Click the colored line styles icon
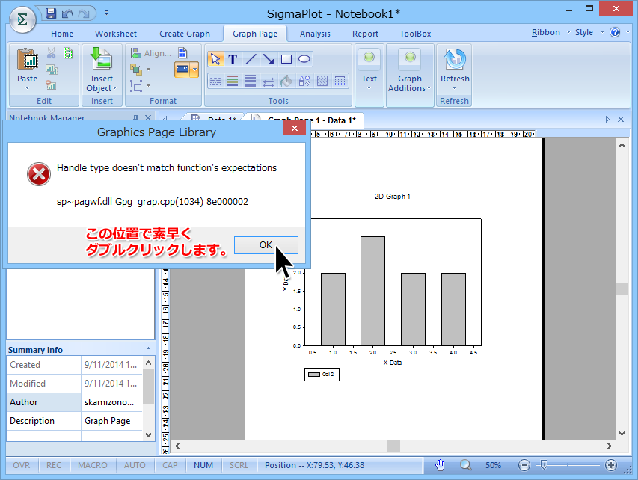 [x=233, y=81]
